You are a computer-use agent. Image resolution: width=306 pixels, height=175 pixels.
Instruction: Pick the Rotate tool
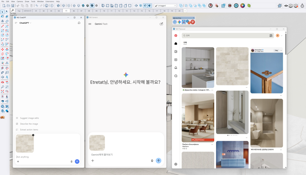tap(2, 54)
